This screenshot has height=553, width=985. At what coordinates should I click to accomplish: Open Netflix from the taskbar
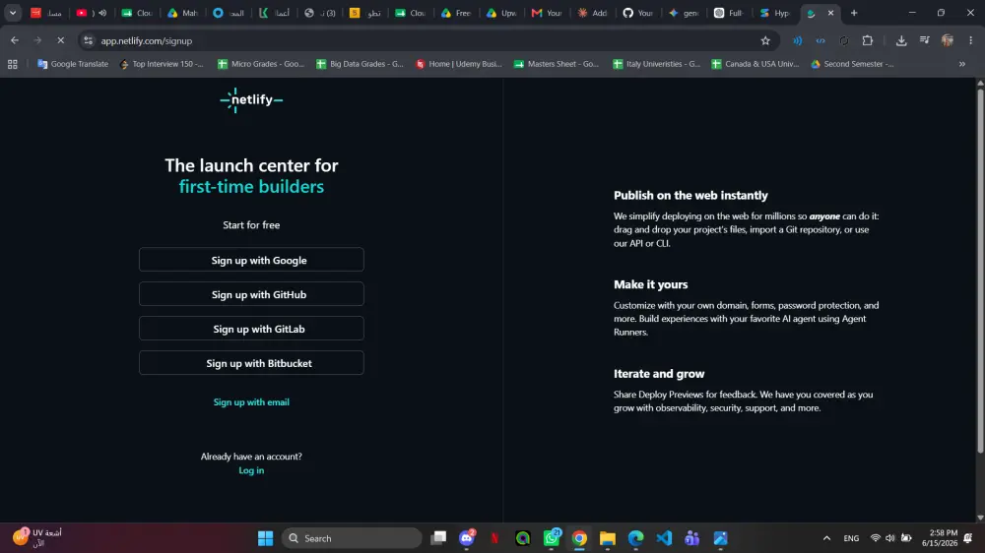495,538
